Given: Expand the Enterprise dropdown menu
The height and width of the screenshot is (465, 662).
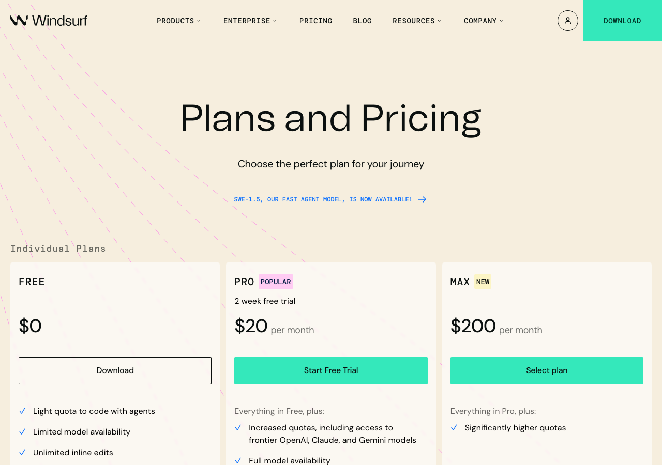Looking at the screenshot, I should click(x=250, y=21).
